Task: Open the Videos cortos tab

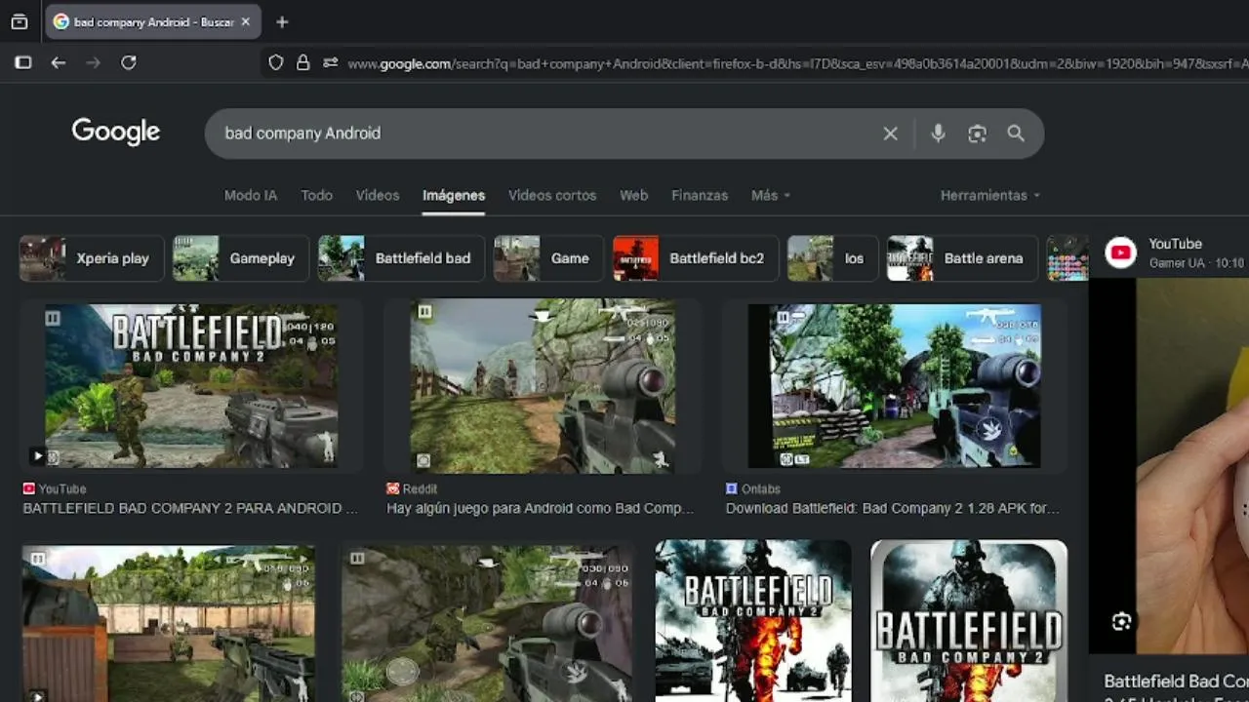Action: click(x=552, y=195)
